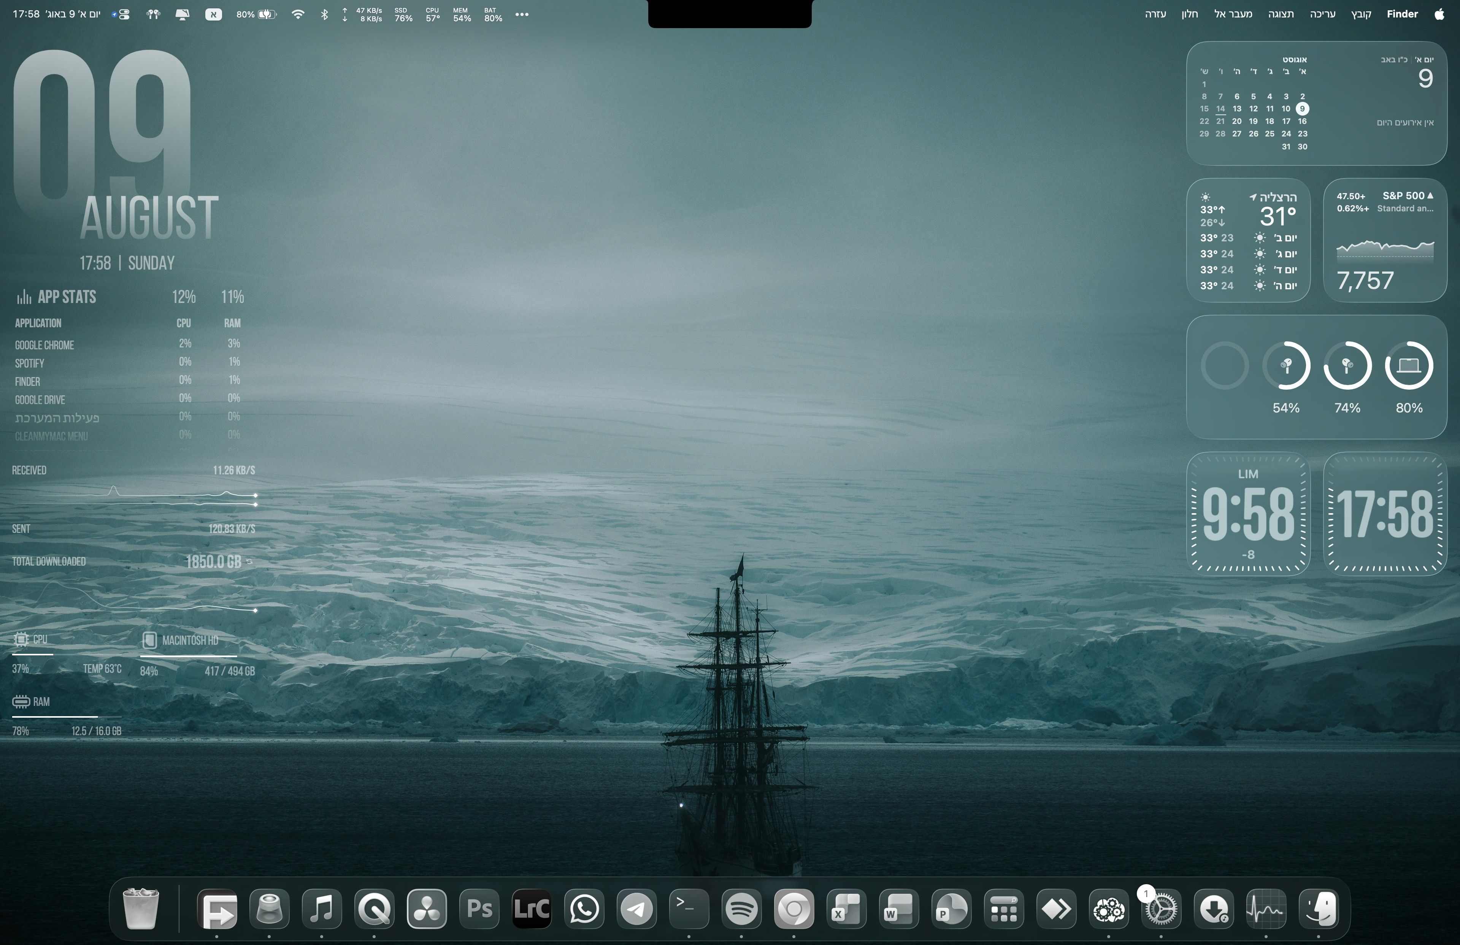Open the Apple menu

point(1440,13)
